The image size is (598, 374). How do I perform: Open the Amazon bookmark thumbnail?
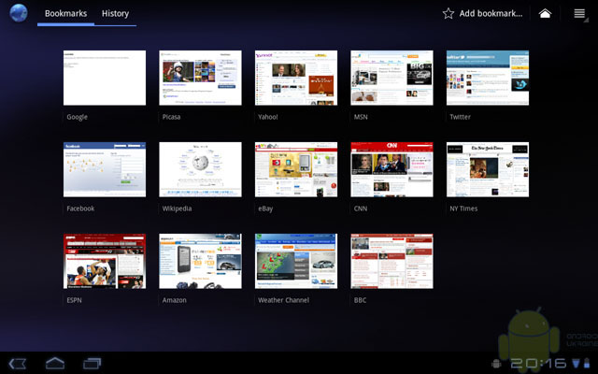200,261
